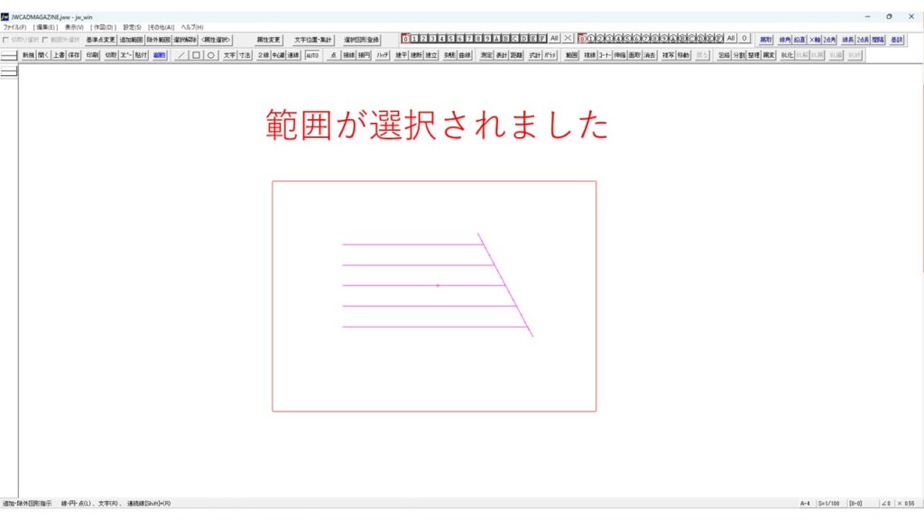
Task: Open the S=1/100 scale setting
Action: point(829,503)
